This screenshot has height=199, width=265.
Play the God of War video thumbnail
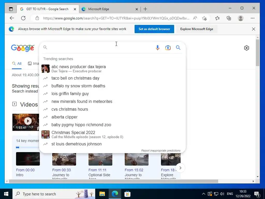(x=26, y=122)
